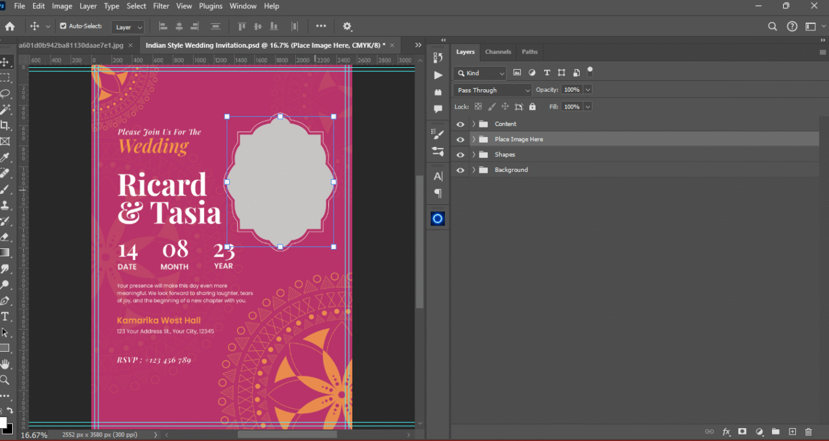
Task: Open the Filter menu
Action: point(161,6)
